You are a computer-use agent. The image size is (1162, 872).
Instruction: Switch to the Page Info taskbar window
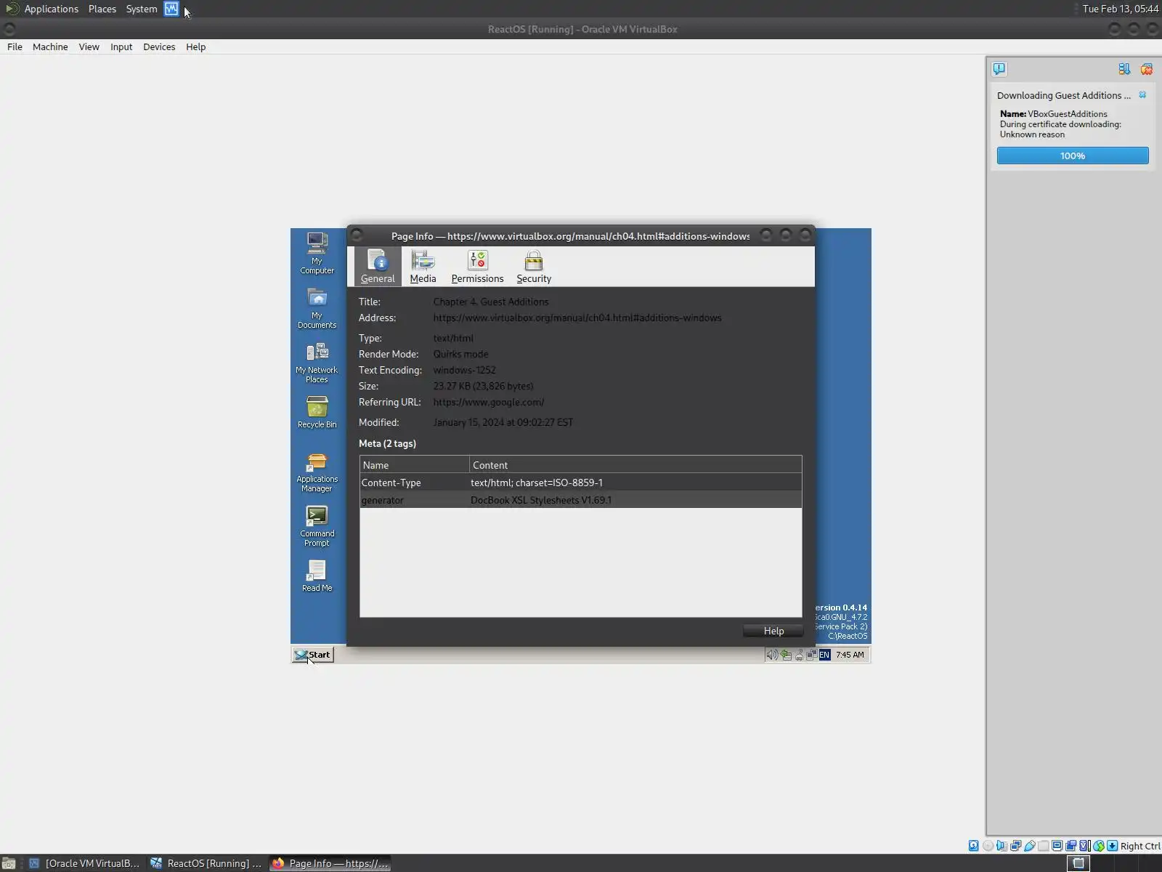pos(330,863)
